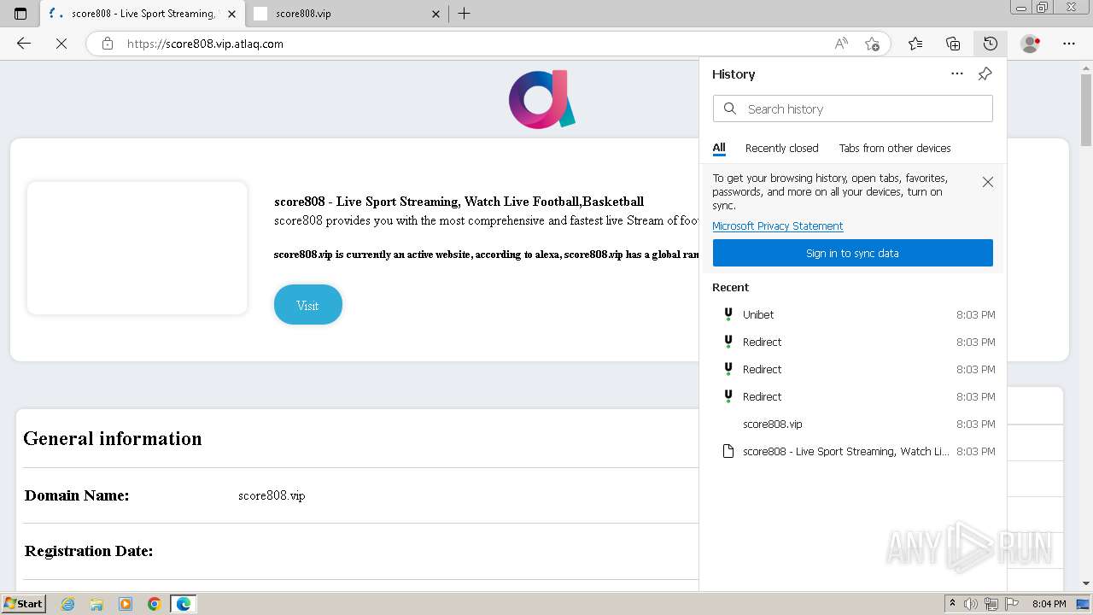Image resolution: width=1093 pixels, height=615 pixels.
Task: Open the Collections panel
Action: [953, 44]
